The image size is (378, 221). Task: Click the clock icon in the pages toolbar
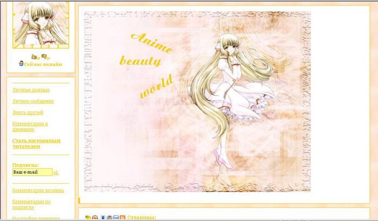coord(95,217)
